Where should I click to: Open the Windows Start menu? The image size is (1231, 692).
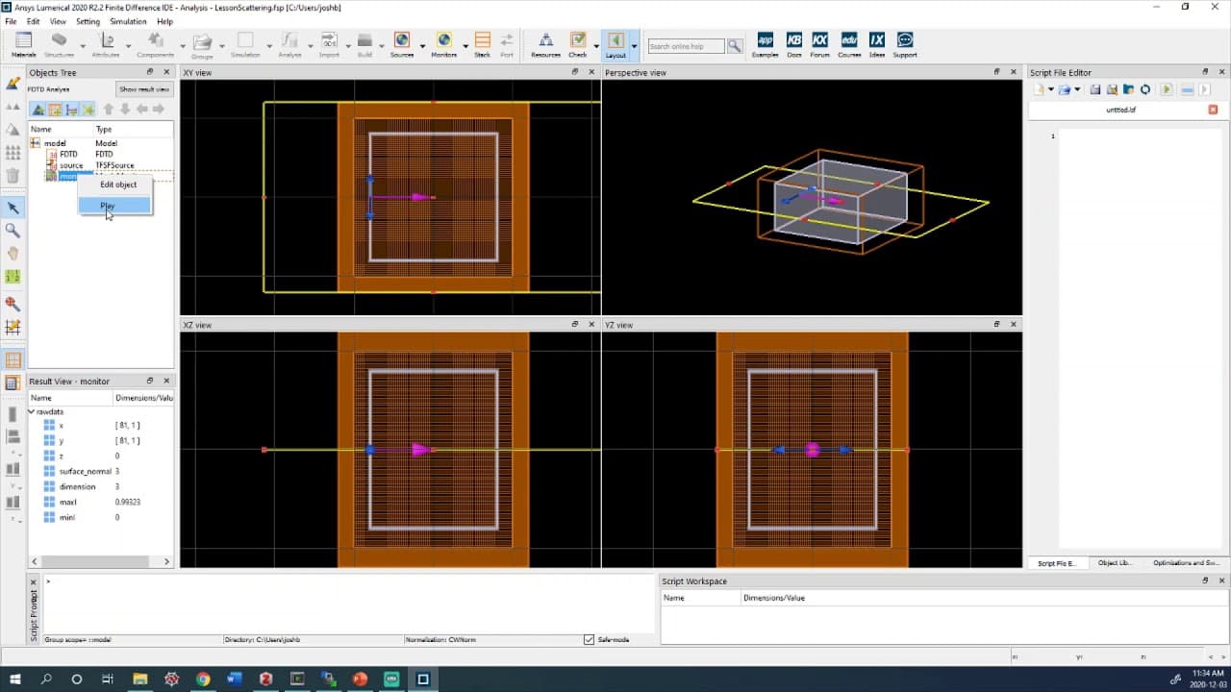pyautogui.click(x=15, y=679)
